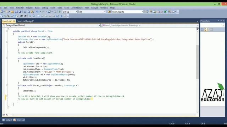Click the Properties Window toolbar icon
The width and height of the screenshot is (227, 127).
[150, 12]
